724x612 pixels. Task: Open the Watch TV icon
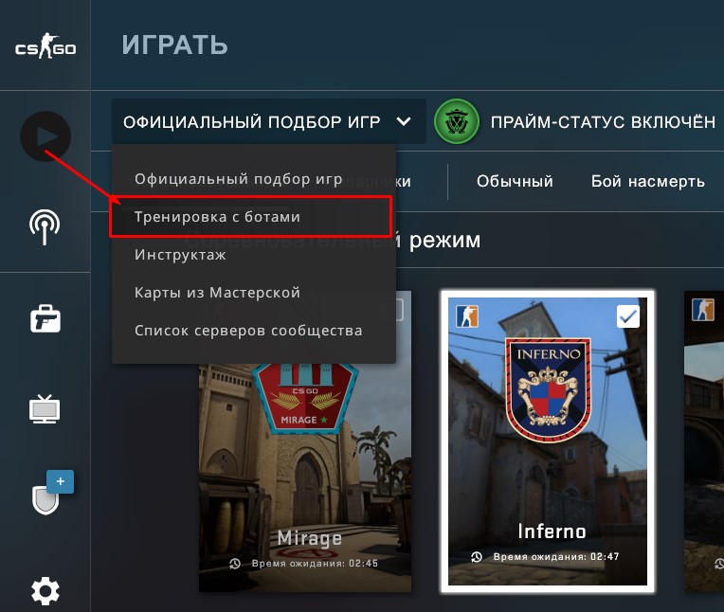[45, 409]
